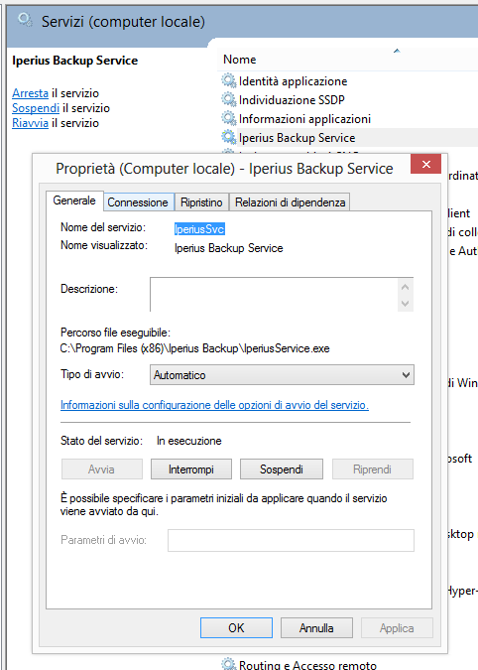Open the Connessione tab
The width and height of the screenshot is (478, 670).
coord(138,202)
